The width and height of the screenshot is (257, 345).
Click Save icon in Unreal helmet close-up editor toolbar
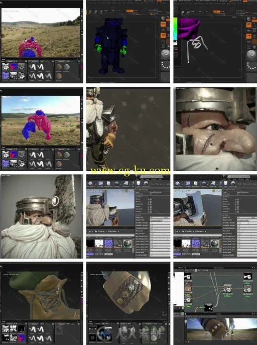tap(226, 183)
